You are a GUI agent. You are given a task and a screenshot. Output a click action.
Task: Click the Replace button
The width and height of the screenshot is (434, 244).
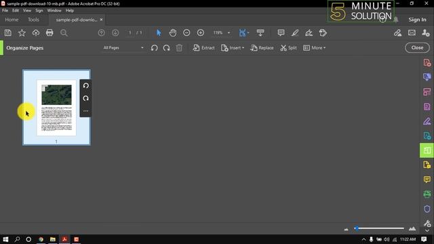pyautogui.click(x=262, y=48)
